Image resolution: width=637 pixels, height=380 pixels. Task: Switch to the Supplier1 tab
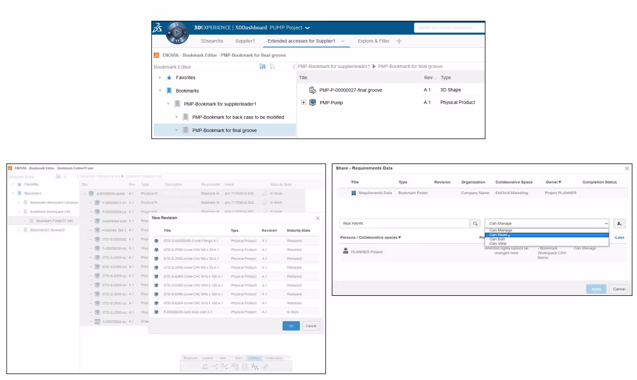coord(245,41)
